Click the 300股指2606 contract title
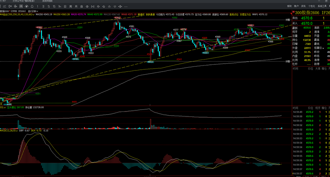This screenshot has height=177, width=330. pyautogui.click(x=307, y=13)
